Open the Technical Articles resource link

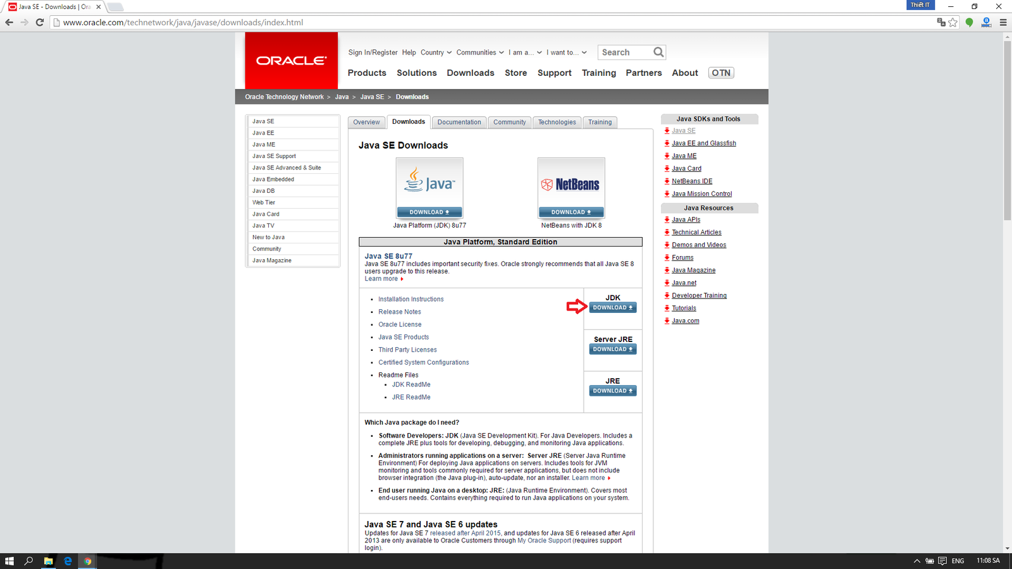[x=696, y=233]
